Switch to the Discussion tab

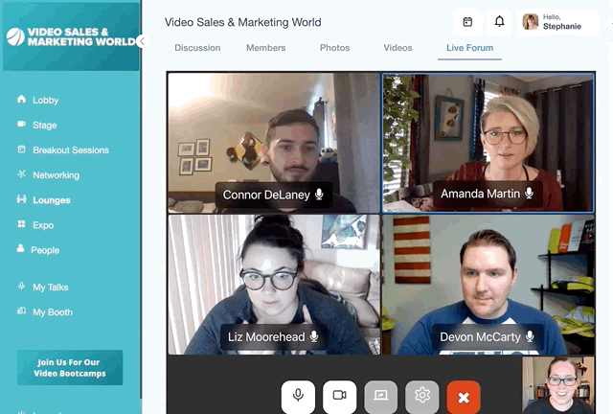pyautogui.click(x=197, y=48)
